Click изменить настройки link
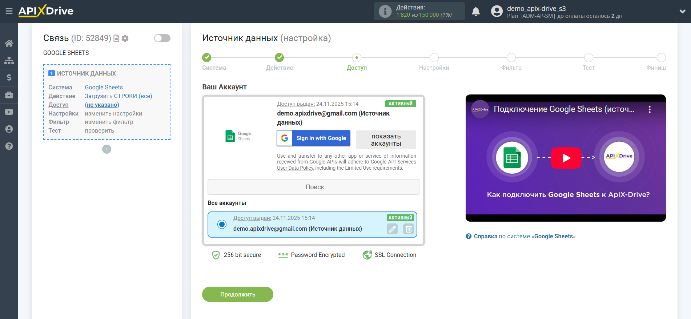Screen dimensions: 691x319 coord(113,113)
